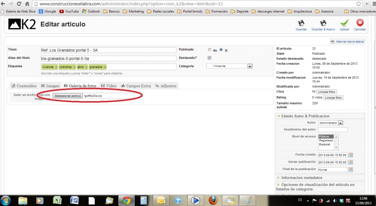This screenshot has width=376, height=206.
Task: Open calendar for Fecha creado
Action: click(351, 155)
